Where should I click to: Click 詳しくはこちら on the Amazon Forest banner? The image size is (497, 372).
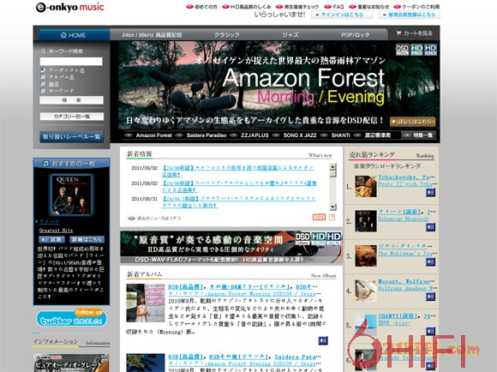click(x=412, y=122)
